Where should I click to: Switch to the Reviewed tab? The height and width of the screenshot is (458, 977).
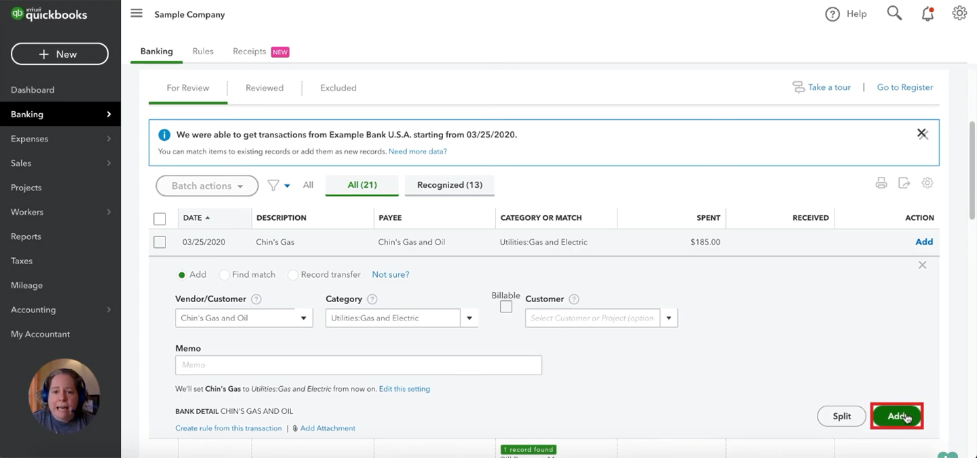(265, 88)
